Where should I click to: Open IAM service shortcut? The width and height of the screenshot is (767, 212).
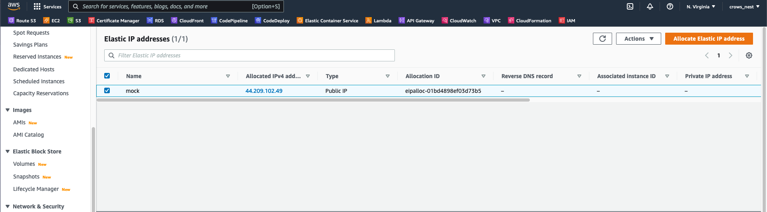[567, 20]
